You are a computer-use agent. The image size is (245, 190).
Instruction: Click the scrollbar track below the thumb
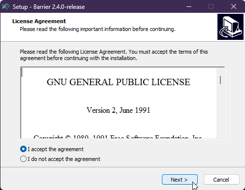[220, 112]
